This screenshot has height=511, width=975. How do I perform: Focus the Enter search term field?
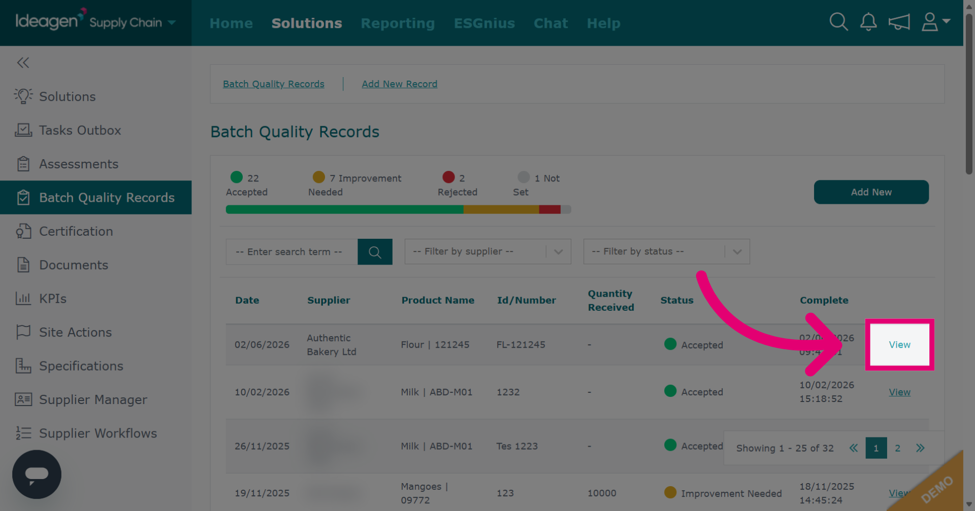click(292, 252)
